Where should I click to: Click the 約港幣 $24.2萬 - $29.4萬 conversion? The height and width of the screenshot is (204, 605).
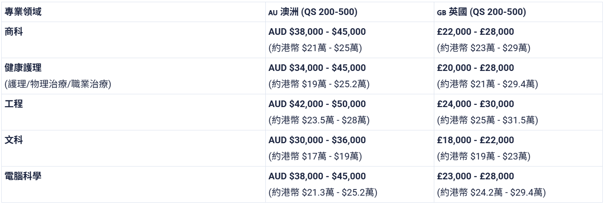tap(491, 192)
